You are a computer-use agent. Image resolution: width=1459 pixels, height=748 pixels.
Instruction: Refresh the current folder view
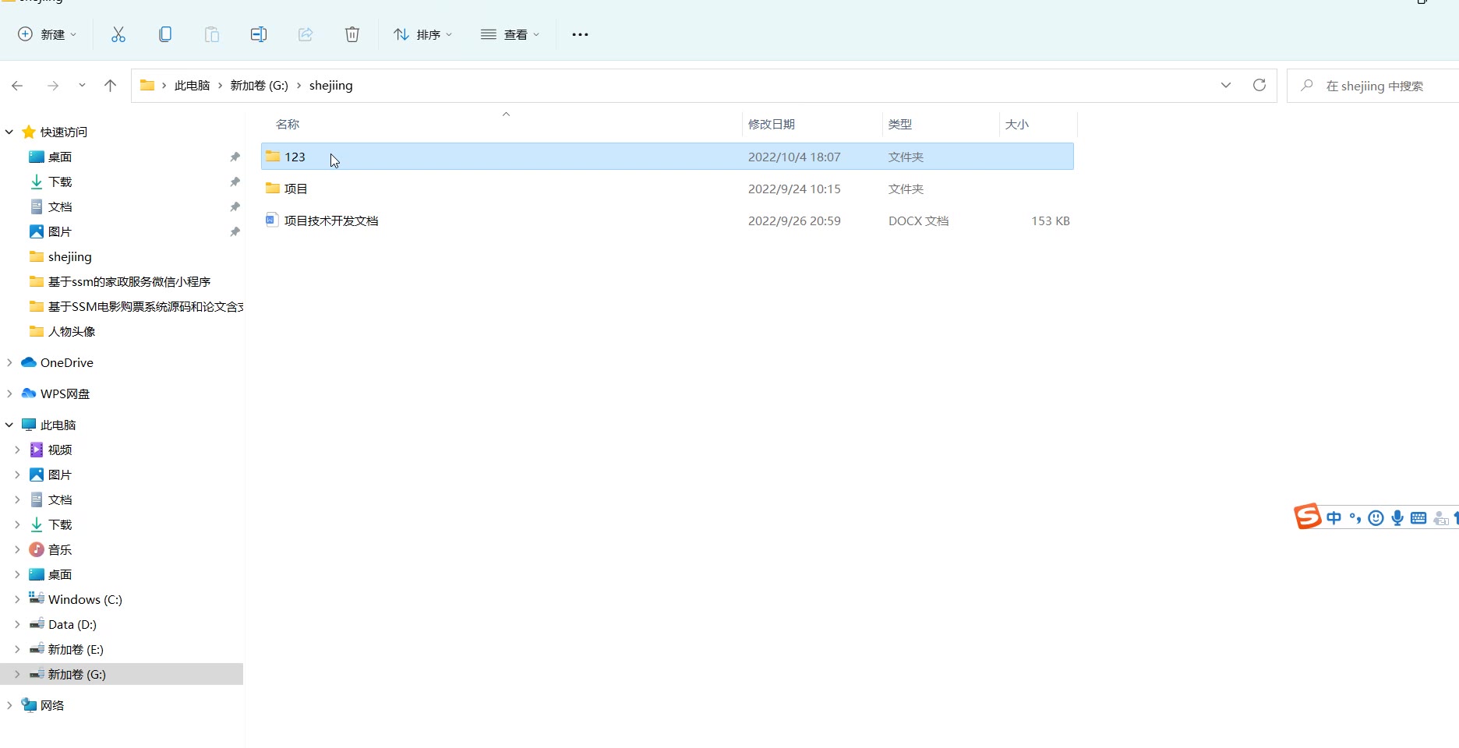pyautogui.click(x=1259, y=85)
